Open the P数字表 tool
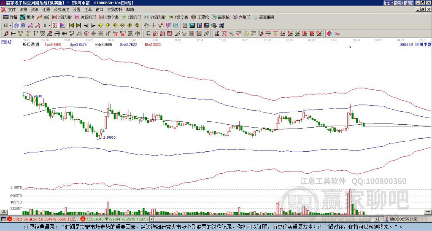432x231 pixels. coord(109,17)
